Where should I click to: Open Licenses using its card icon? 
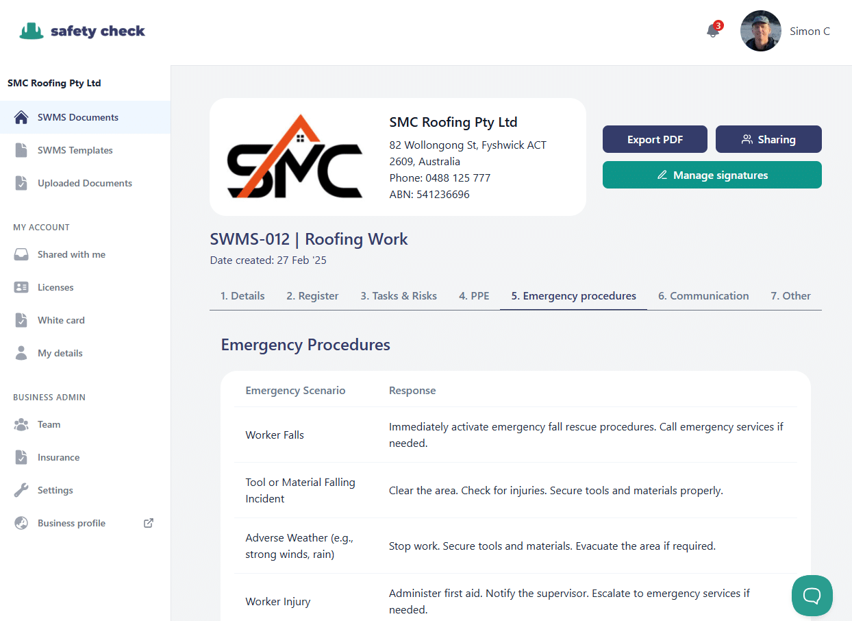22,287
